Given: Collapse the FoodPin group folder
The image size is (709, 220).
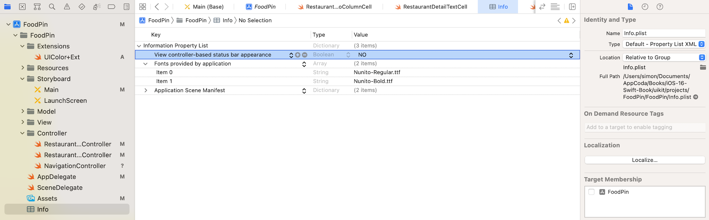Looking at the screenshot, I should (x=16, y=35).
